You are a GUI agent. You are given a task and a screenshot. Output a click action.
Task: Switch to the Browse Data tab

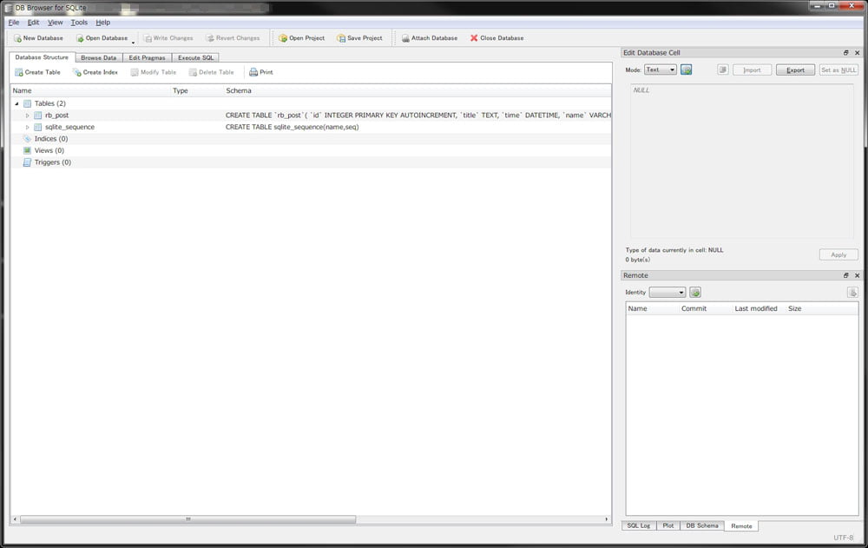pos(99,57)
